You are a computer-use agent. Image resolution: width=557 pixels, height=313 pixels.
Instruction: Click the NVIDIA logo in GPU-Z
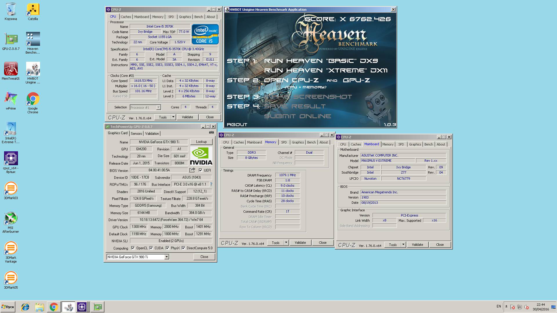[201, 156]
